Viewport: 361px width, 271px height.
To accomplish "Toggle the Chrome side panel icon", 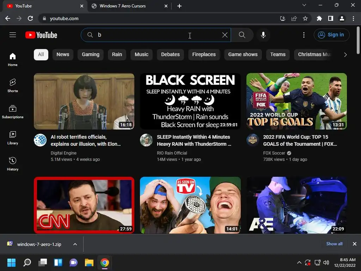I will pos(331,18).
